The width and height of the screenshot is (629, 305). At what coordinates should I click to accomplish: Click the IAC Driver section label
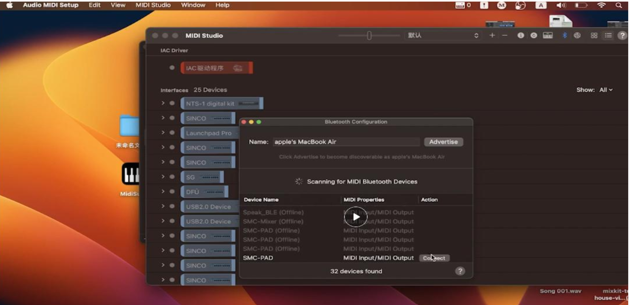(x=174, y=51)
